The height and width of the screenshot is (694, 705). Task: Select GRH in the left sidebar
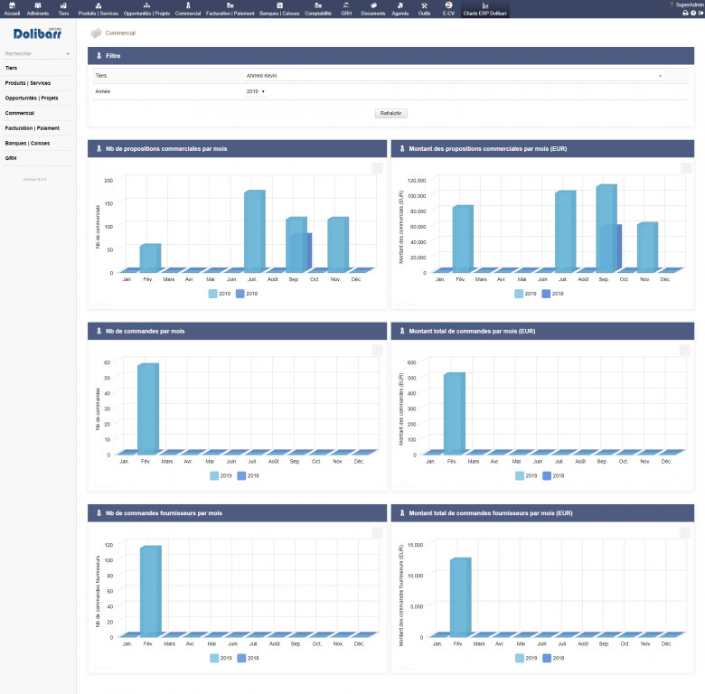(x=11, y=158)
